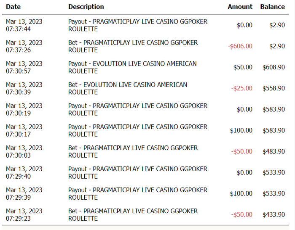The width and height of the screenshot is (295, 230).
Task: Click the 07:30:03 bet date cell
Action: pos(24,151)
